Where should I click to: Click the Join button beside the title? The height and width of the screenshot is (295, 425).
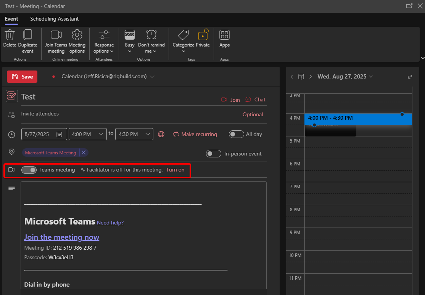(x=231, y=100)
